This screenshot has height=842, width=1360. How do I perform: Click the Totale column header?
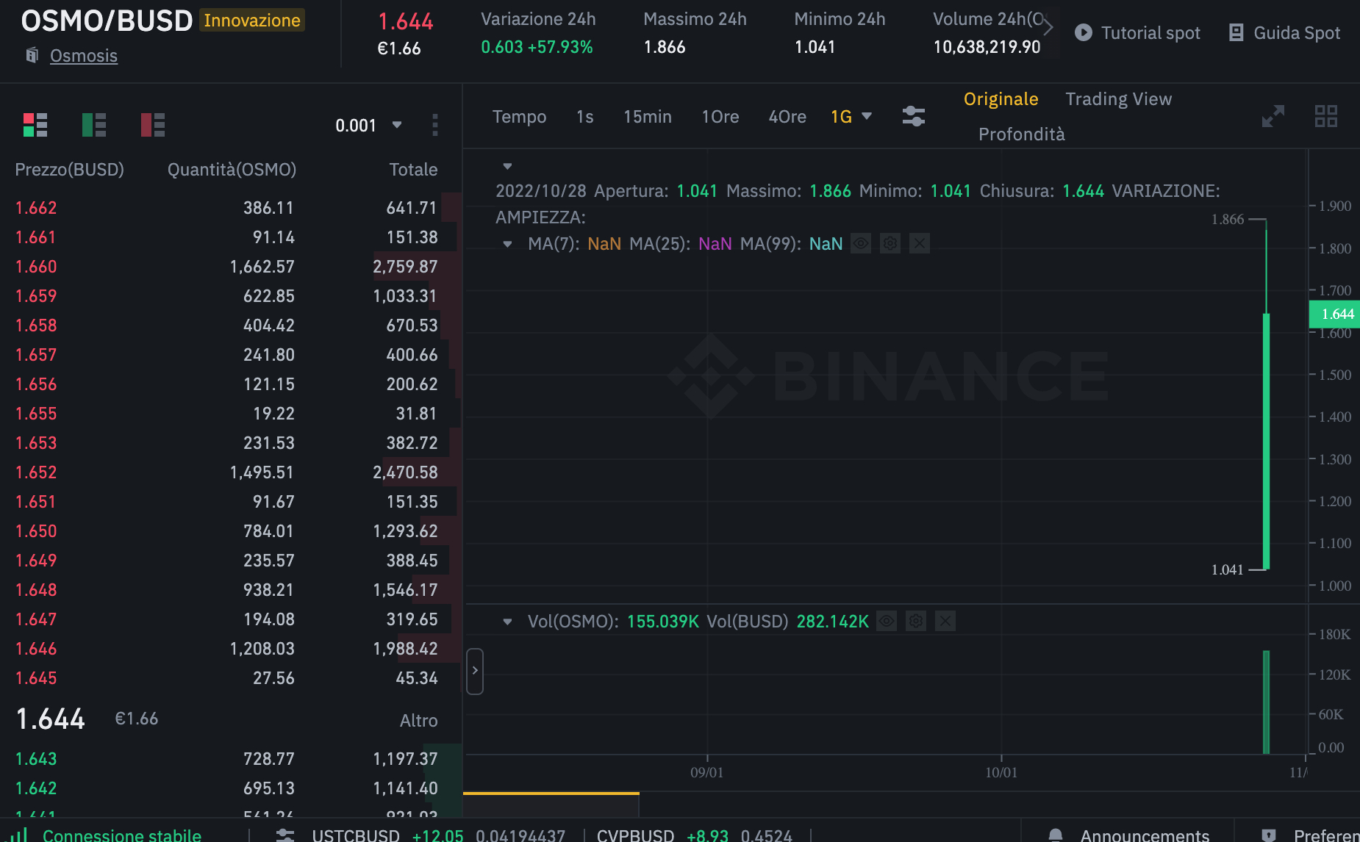coord(413,170)
